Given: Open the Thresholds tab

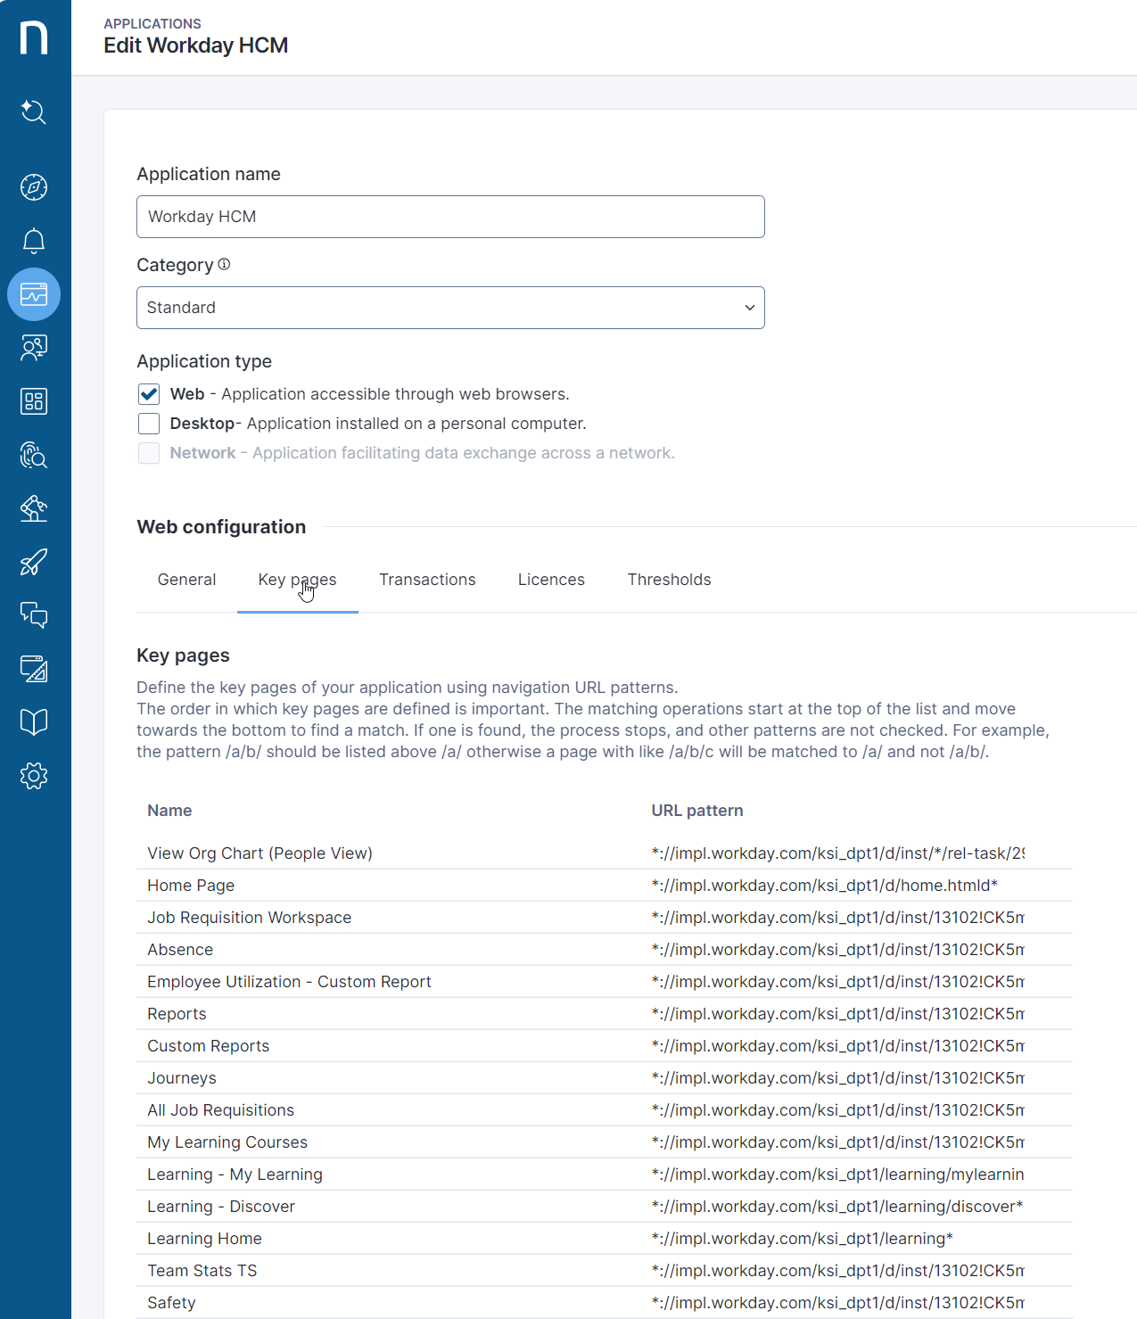Looking at the screenshot, I should pyautogui.click(x=669, y=580).
